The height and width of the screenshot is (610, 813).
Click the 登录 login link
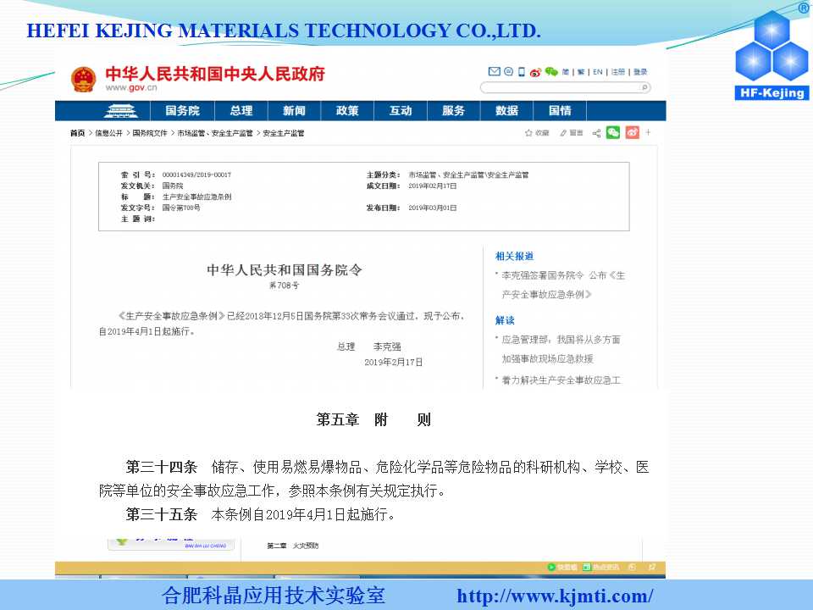click(x=640, y=72)
